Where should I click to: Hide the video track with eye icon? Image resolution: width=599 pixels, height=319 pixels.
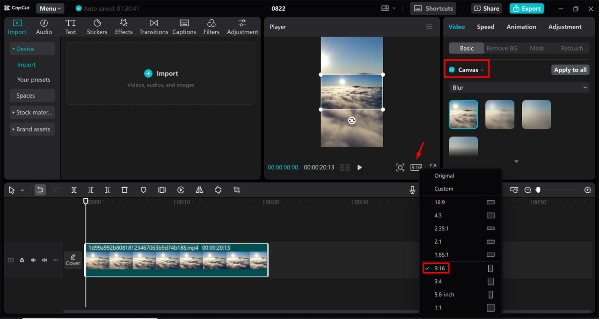(x=33, y=260)
